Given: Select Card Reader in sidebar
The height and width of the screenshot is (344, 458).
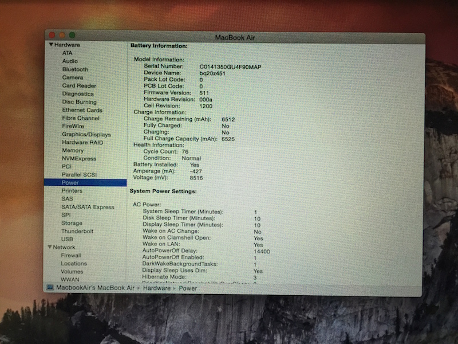Looking at the screenshot, I should point(79,85).
